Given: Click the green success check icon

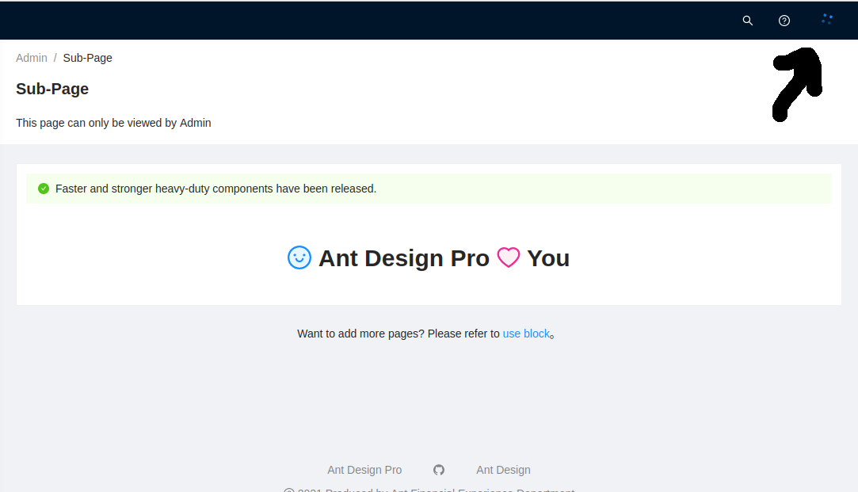Looking at the screenshot, I should [x=44, y=189].
